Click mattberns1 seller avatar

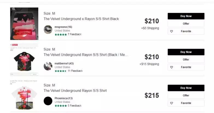click(x=48, y=66)
